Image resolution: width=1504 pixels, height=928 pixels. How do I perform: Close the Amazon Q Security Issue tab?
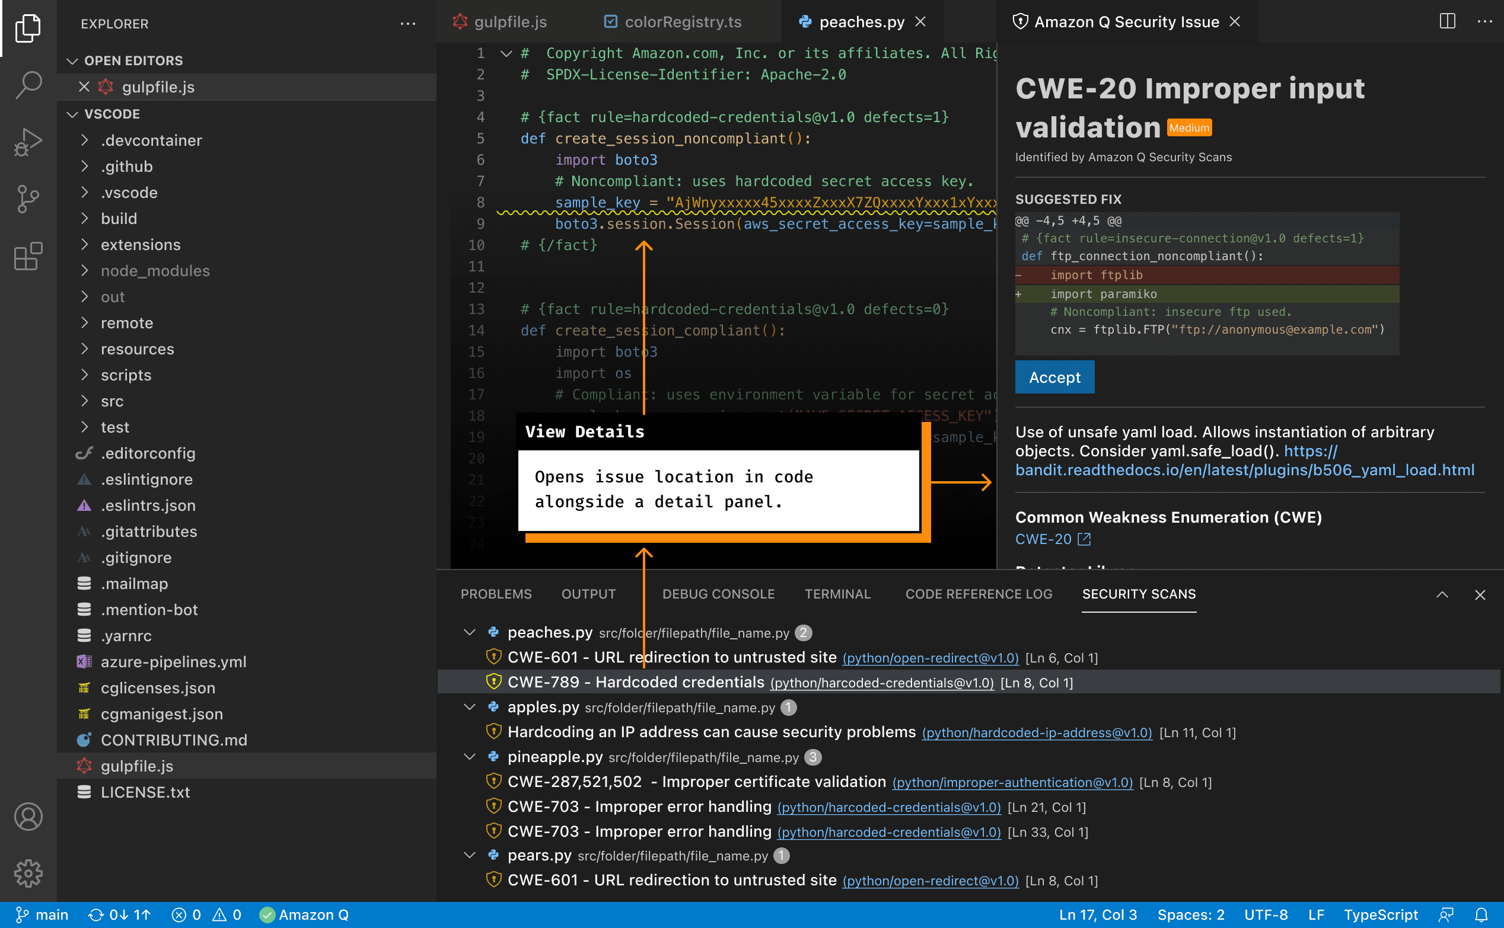(x=1234, y=21)
